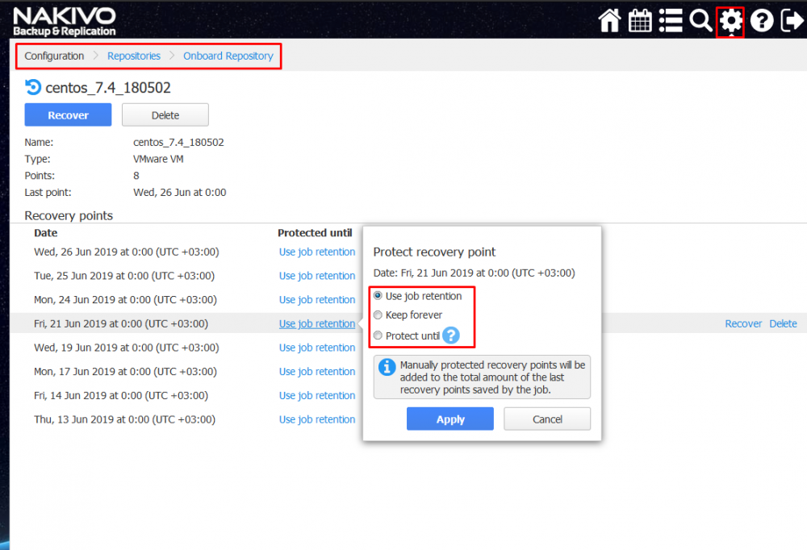This screenshot has height=550, width=807.
Task: Open retention link for Fri, 14 Jun 2019
Action: click(x=317, y=396)
